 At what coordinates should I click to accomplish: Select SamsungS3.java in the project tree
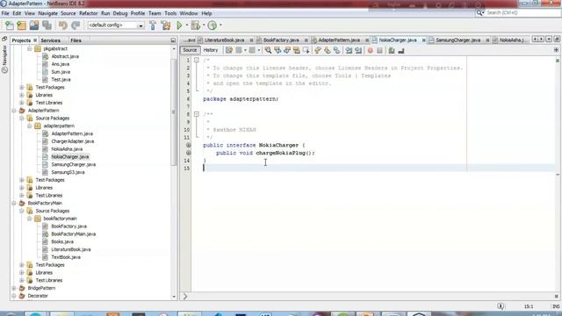[68, 172]
